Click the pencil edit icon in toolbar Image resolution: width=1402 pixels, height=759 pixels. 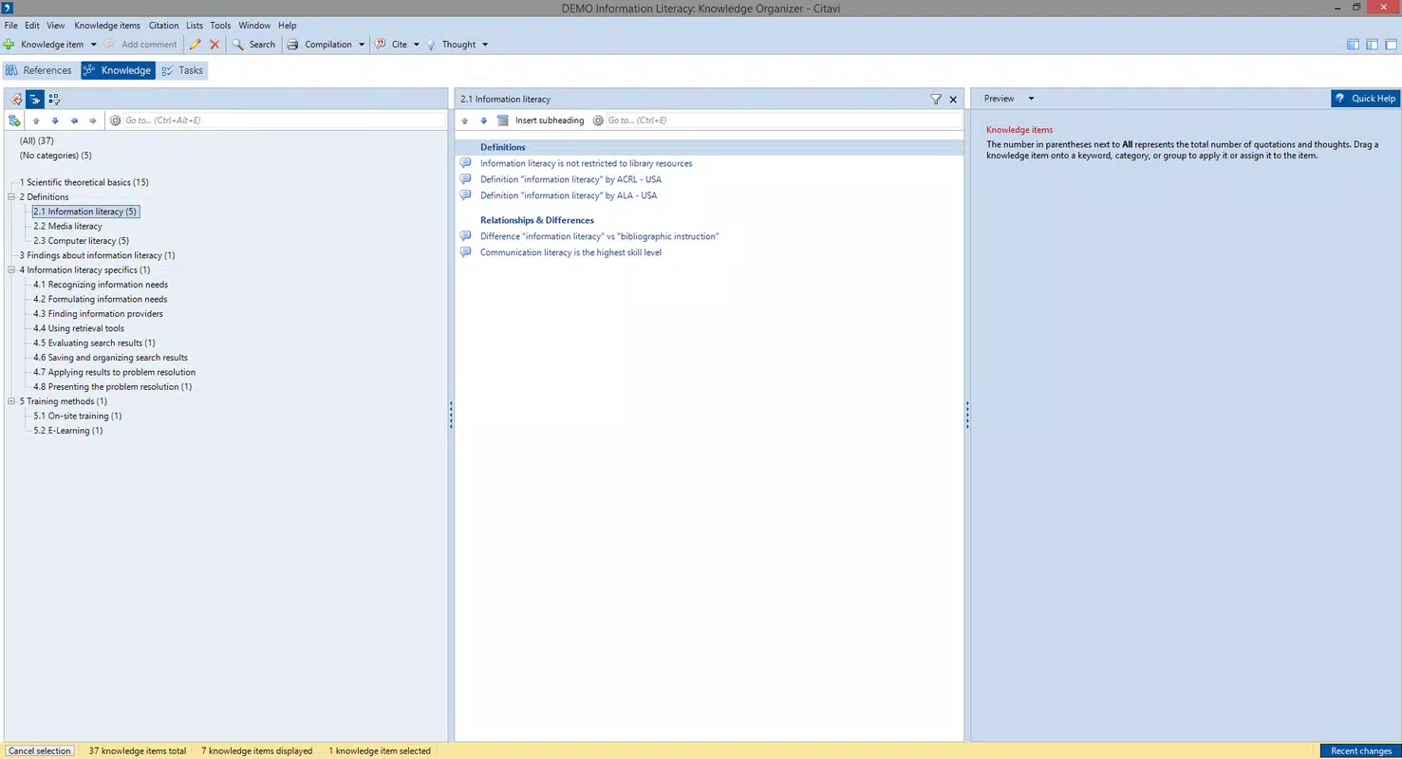tap(196, 45)
